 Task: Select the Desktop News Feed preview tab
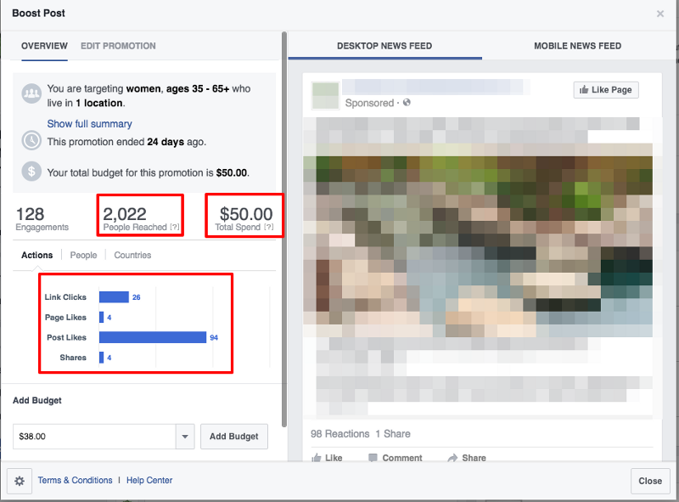pyautogui.click(x=384, y=46)
